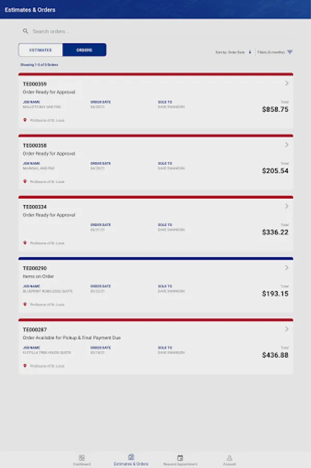
Task: Select the Estimates & Orders navigation icon
Action: click(x=131, y=457)
